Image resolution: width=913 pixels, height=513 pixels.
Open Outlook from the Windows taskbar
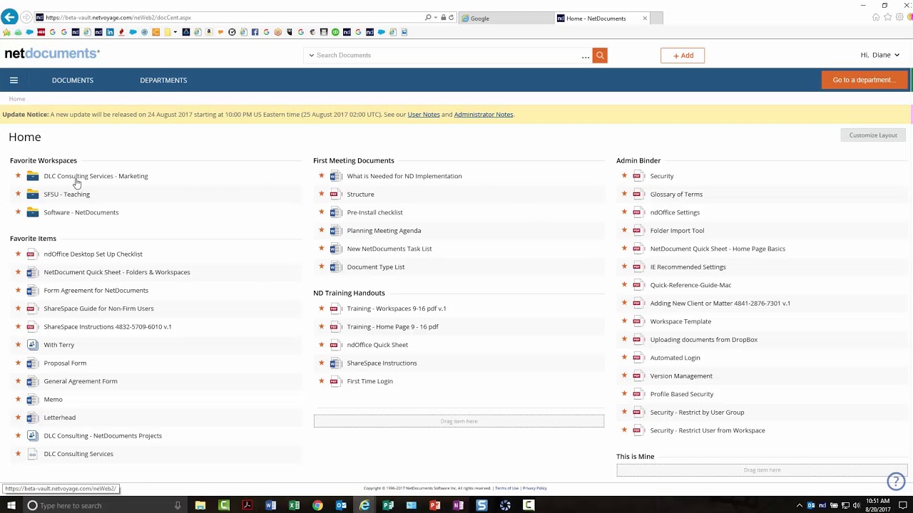click(x=341, y=505)
